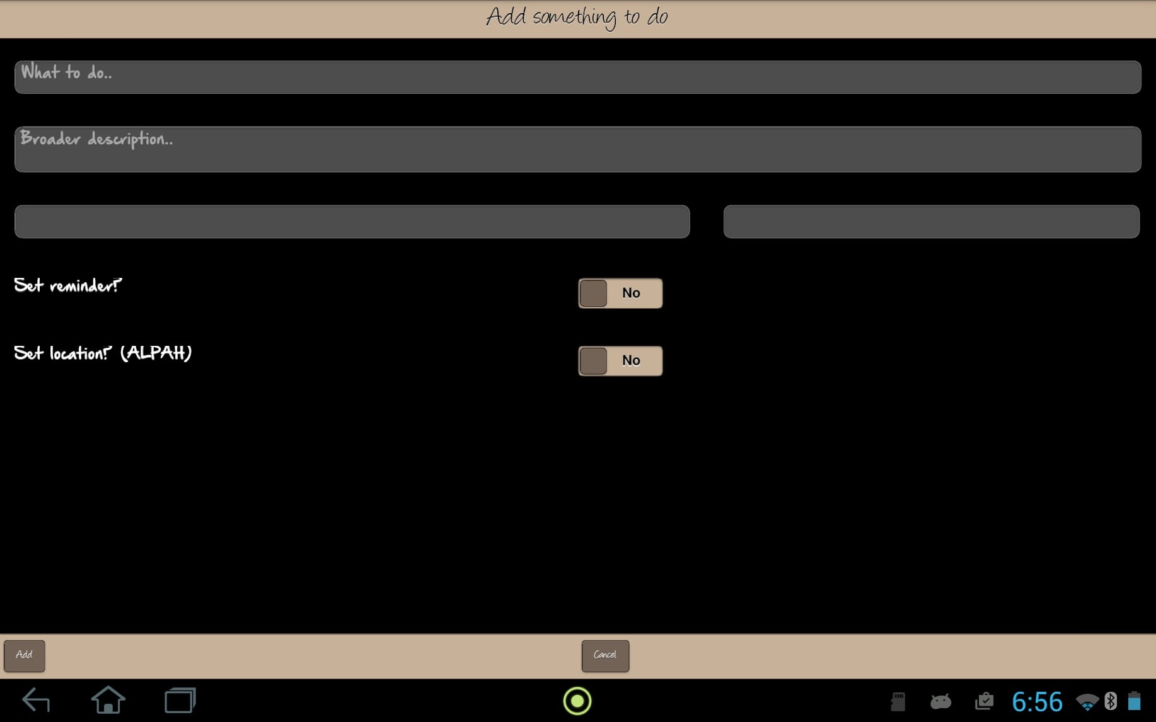1156x722 pixels.
Task: Tap the green circle navigation button
Action: click(577, 701)
